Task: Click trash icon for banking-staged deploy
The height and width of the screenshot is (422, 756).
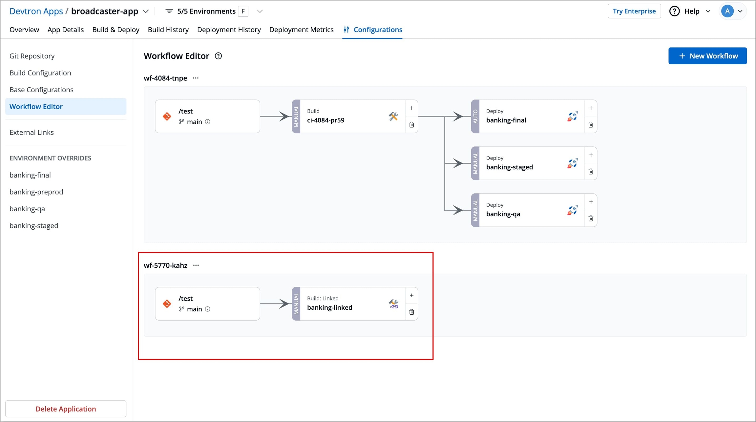Action: [x=591, y=172]
